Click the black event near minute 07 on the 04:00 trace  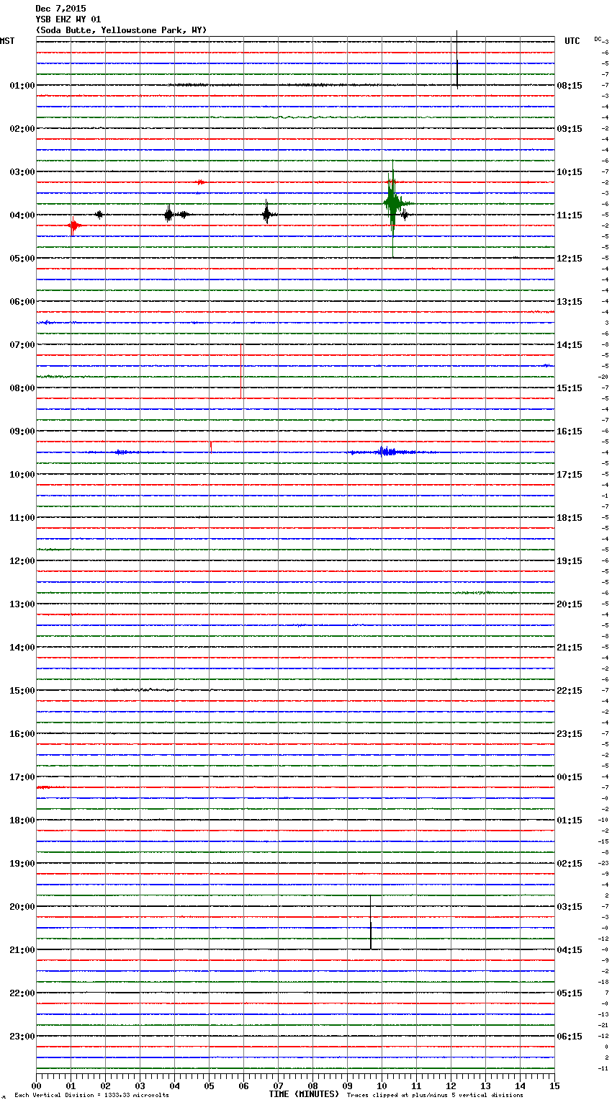pyautogui.click(x=266, y=214)
